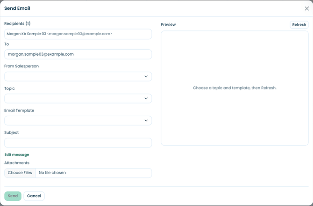Screen dimensions: 313x206
Task: Click the Recipients field with Morgan Kb Sample 03
Action: tap(78, 34)
